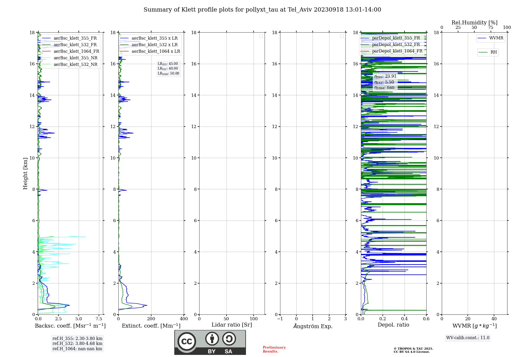Click the Lidar ratio [Sr] axis label
The height and width of the screenshot is (357, 525).
click(x=232, y=325)
